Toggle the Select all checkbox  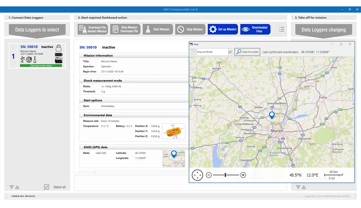(47, 187)
